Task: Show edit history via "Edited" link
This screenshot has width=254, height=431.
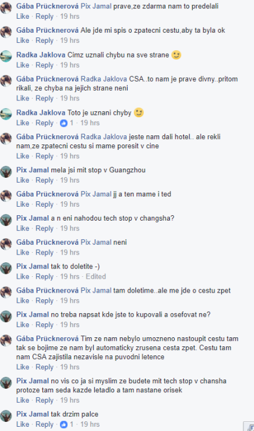Action: click(x=96, y=276)
